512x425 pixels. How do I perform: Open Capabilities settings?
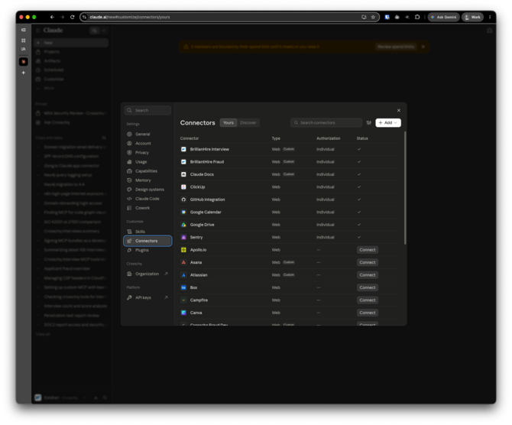coord(147,171)
